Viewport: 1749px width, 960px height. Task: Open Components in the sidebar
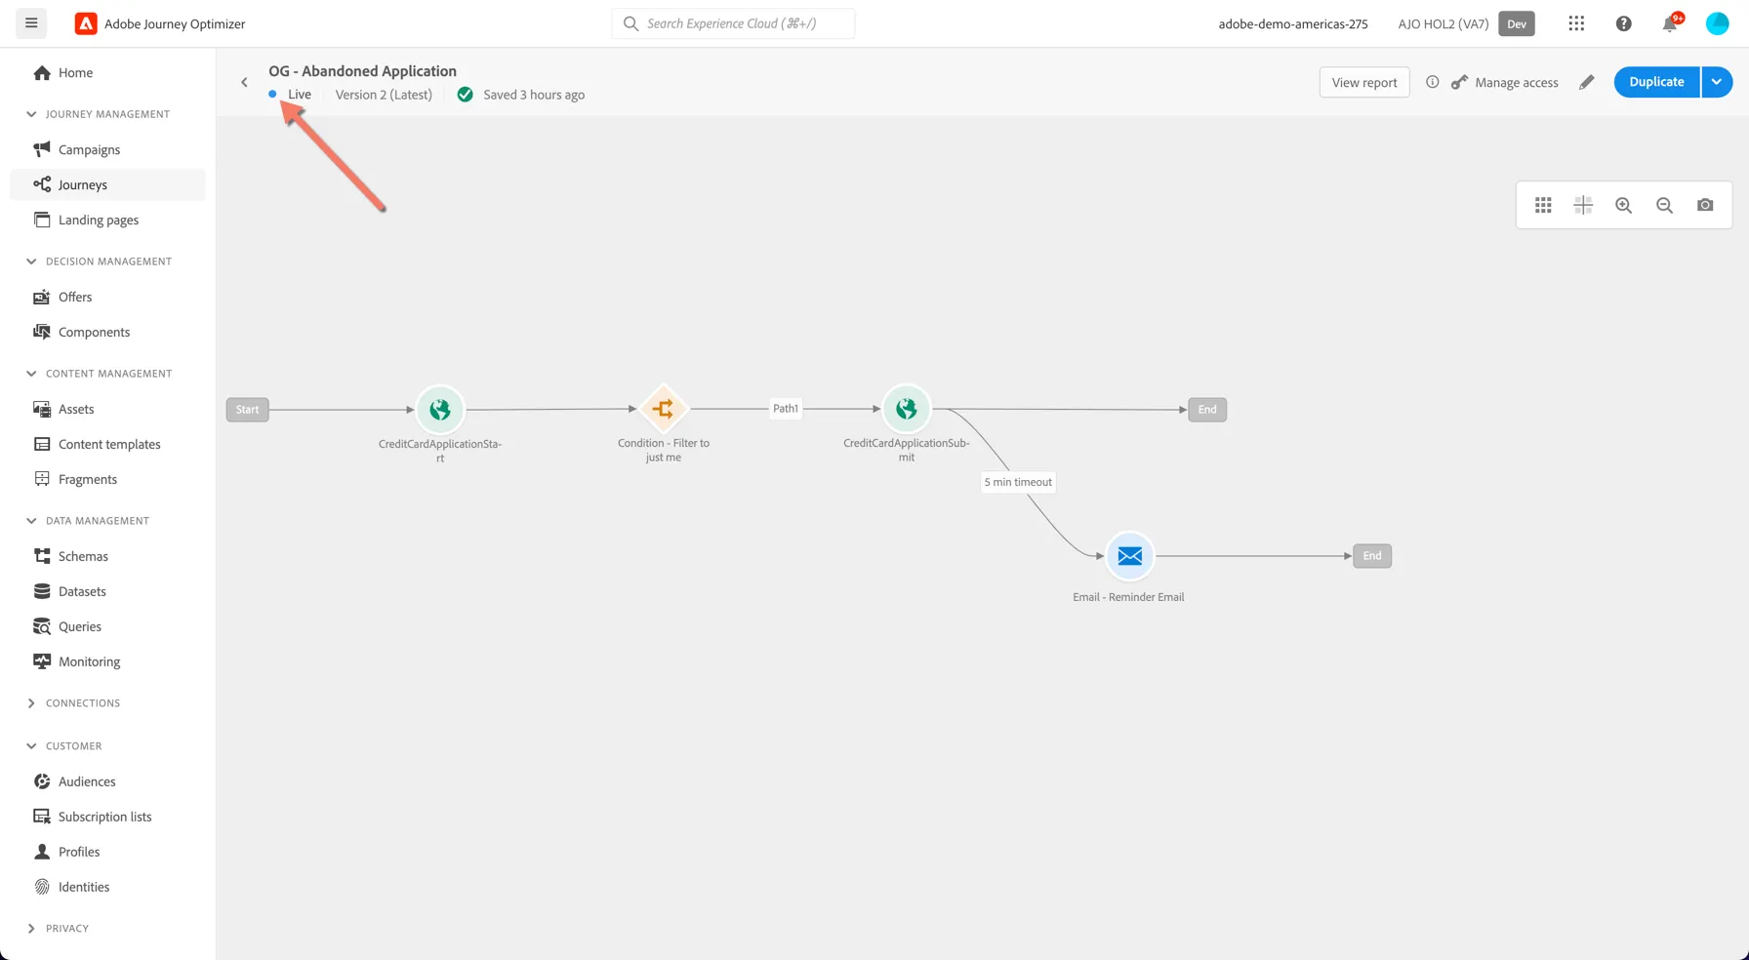107,332
